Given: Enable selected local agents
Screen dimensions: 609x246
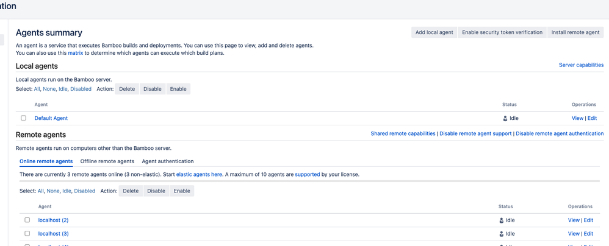Looking at the screenshot, I should click(x=178, y=89).
